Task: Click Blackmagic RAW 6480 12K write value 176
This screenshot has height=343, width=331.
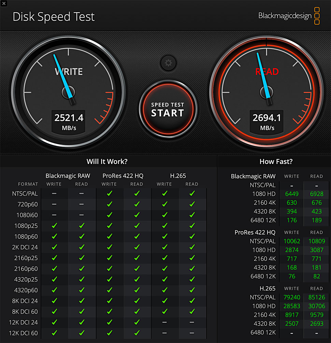Action: tap(292, 220)
